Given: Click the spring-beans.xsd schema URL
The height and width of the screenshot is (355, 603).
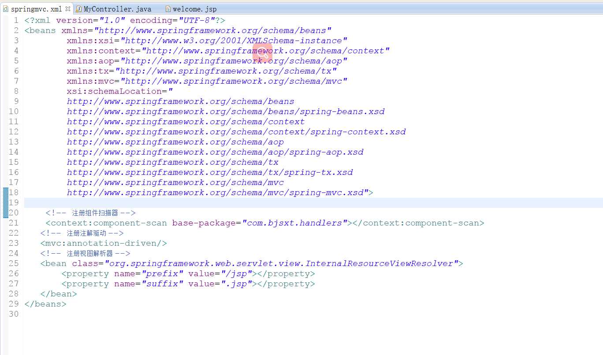Looking at the screenshot, I should (226, 111).
